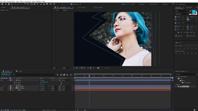Image resolution: width=198 pixels, height=111 pixels.
Task: Open the Animation menu
Action: [x=28, y=1]
